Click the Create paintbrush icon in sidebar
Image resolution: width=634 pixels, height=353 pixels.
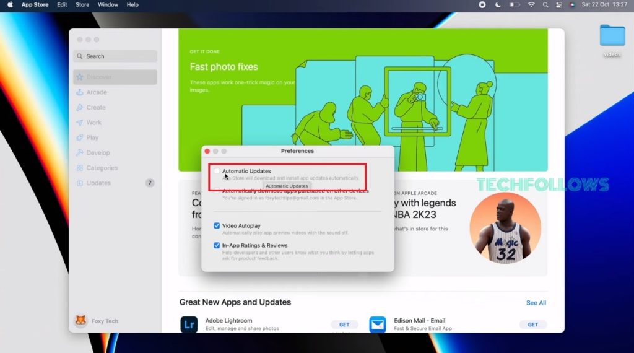80,107
